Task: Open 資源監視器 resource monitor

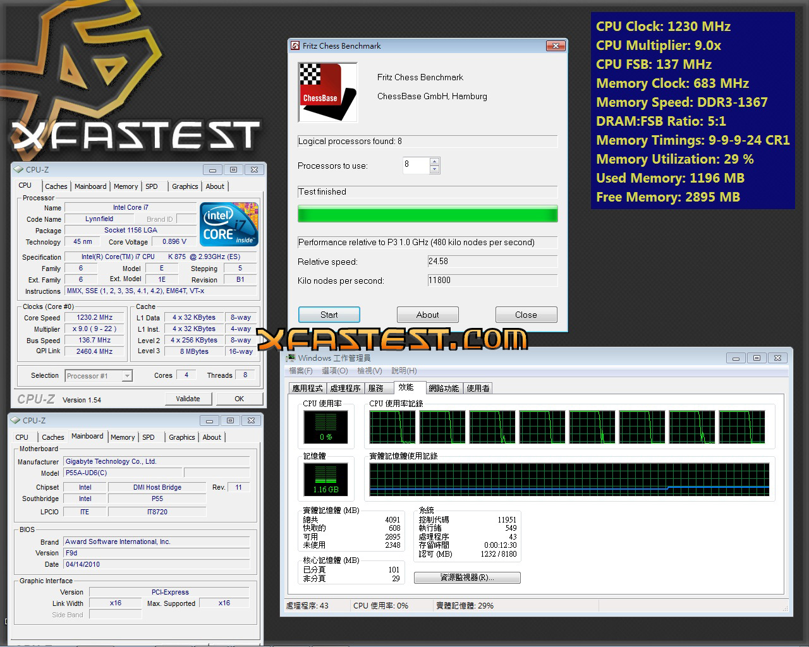Action: click(x=467, y=577)
